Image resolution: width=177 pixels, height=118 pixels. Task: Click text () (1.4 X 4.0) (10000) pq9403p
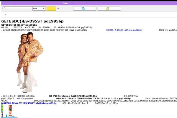click(x=19, y=96)
